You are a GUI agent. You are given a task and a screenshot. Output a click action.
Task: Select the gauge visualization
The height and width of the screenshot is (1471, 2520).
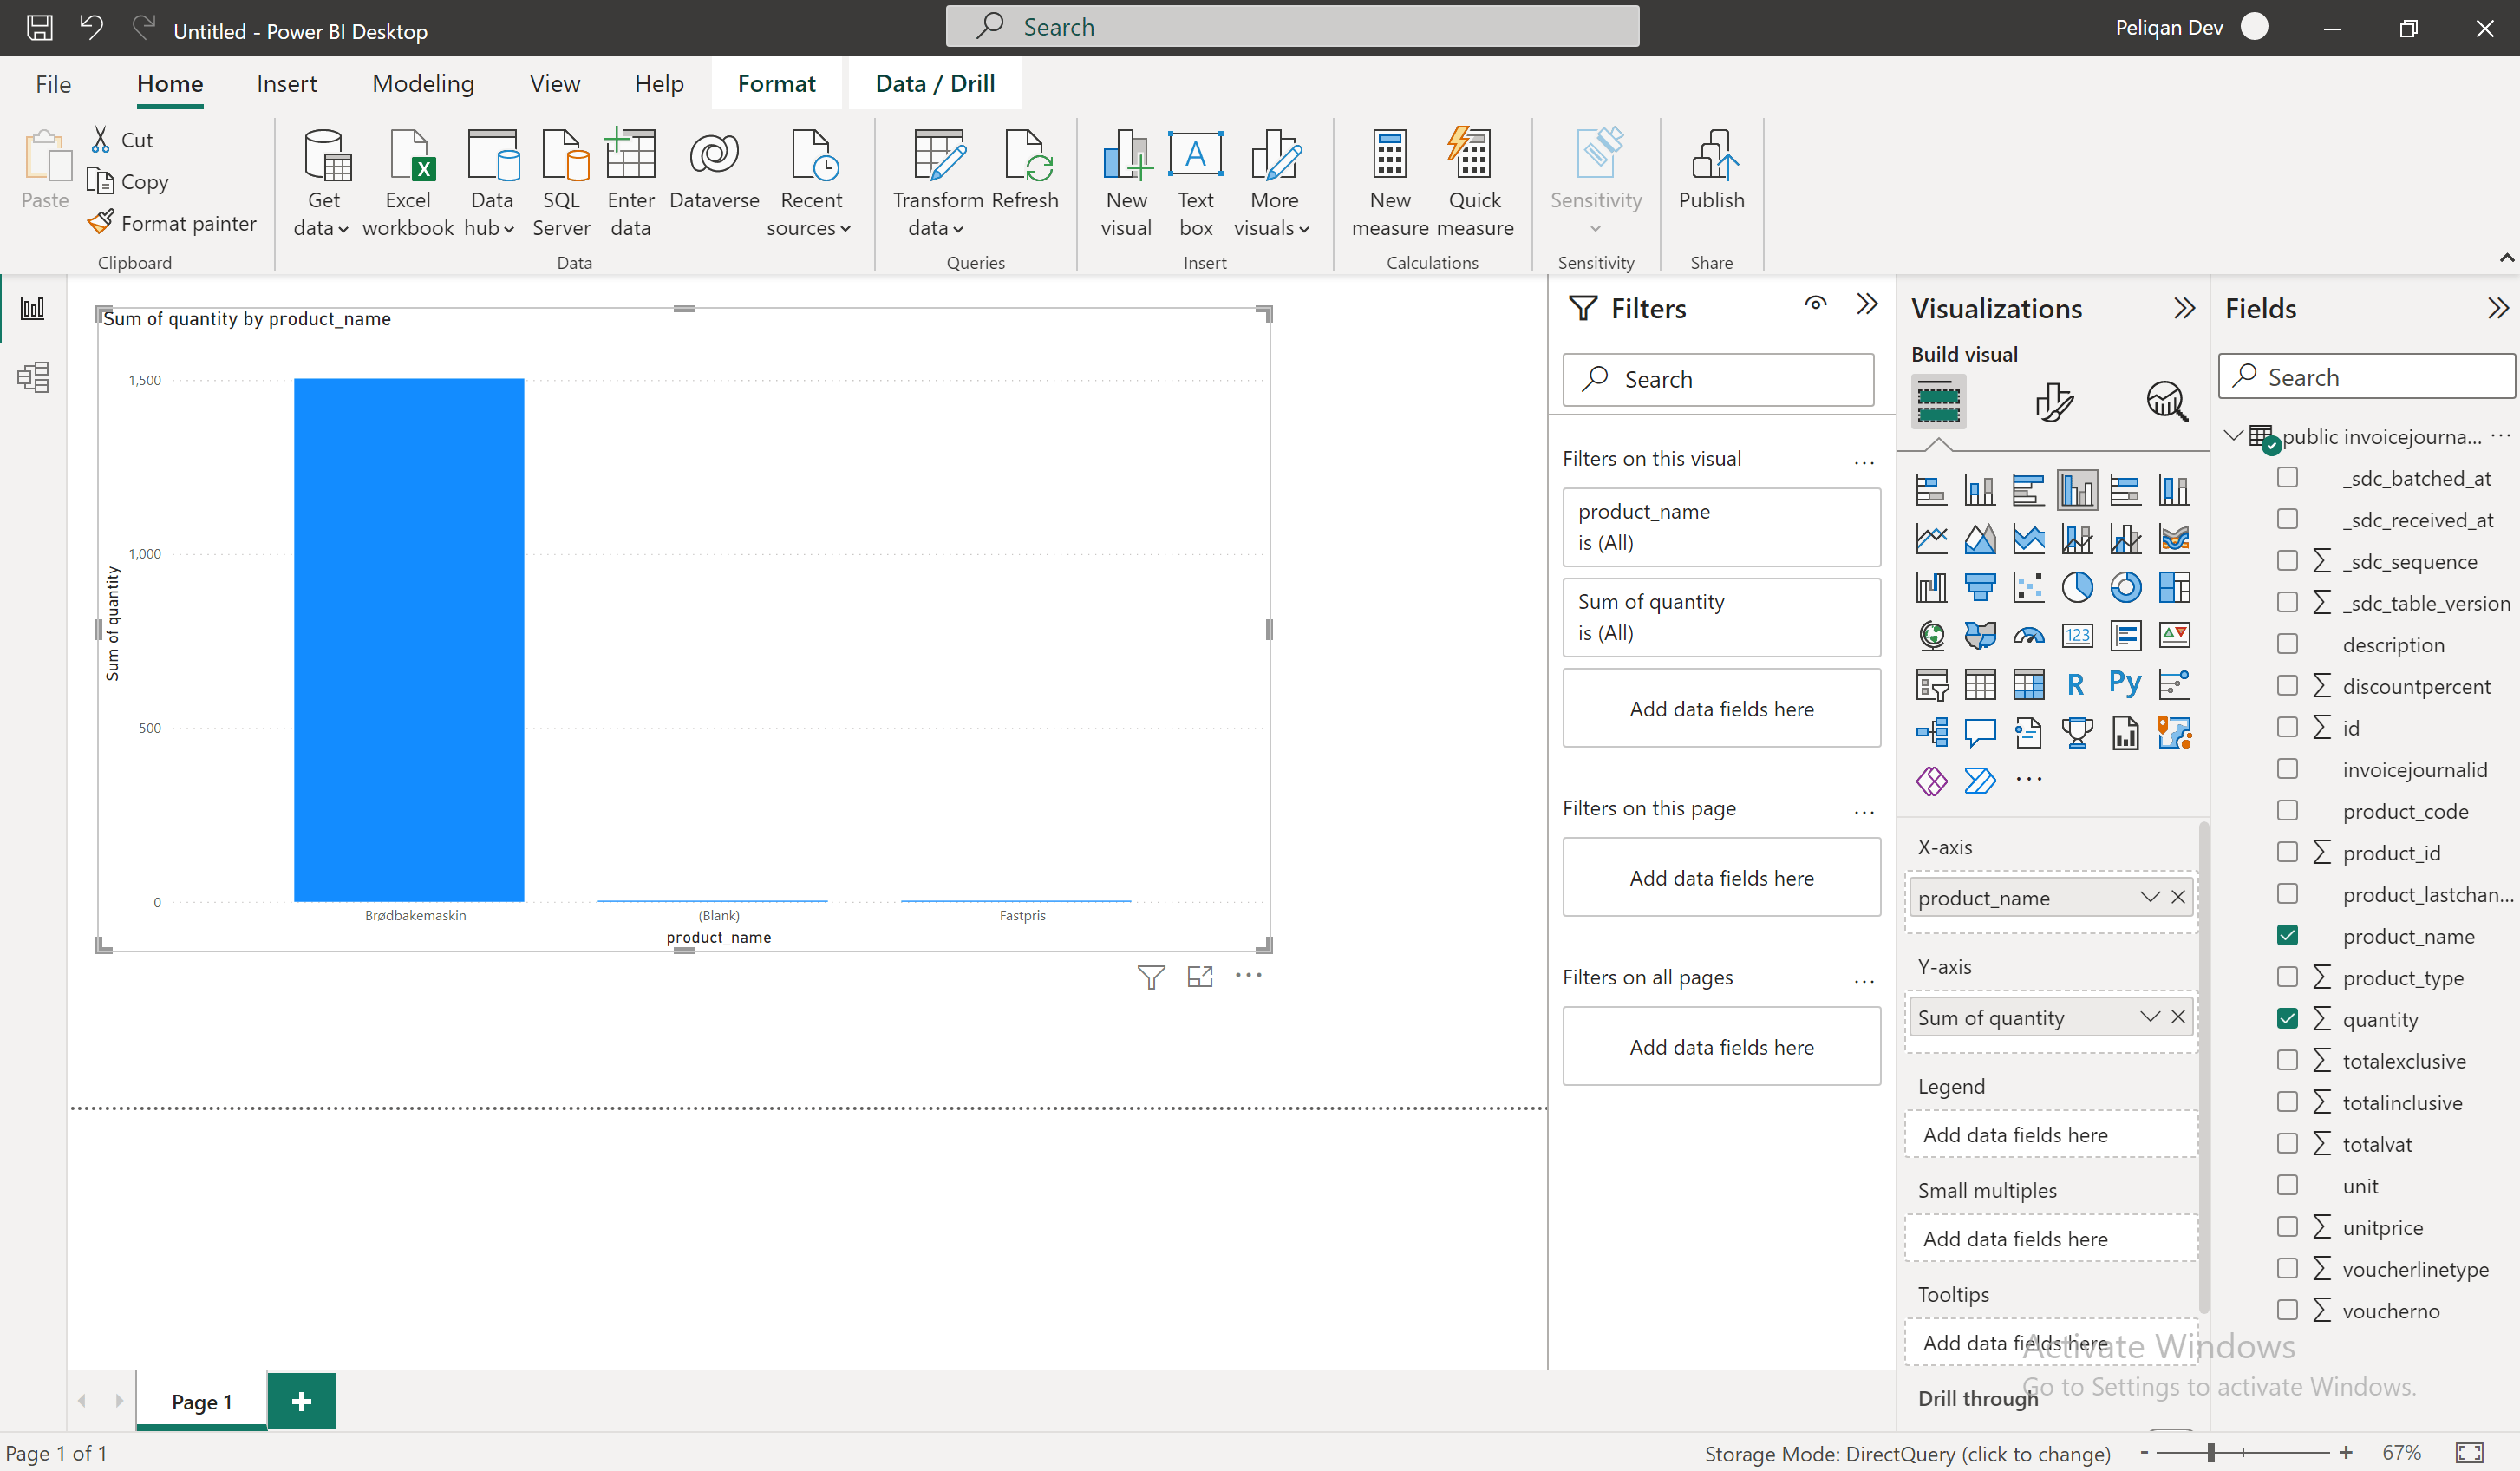point(2028,635)
